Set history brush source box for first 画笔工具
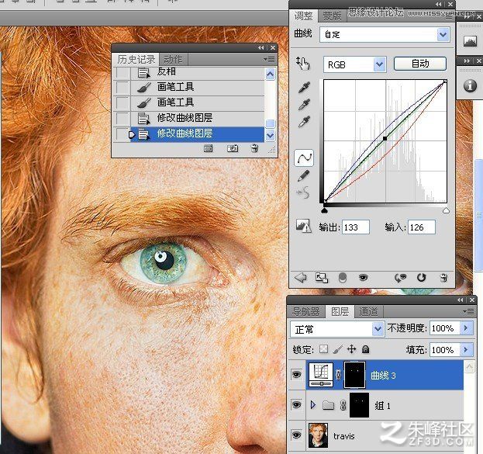483x454 pixels. [x=122, y=87]
